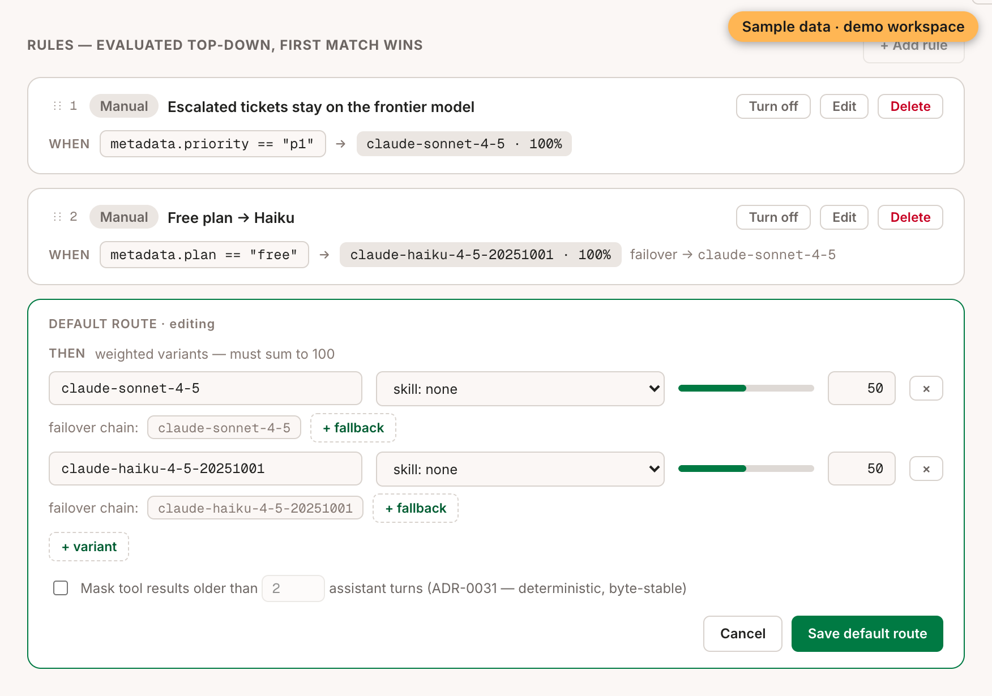Turn off the Escalated tickets rule
992x696 pixels.
(x=773, y=106)
